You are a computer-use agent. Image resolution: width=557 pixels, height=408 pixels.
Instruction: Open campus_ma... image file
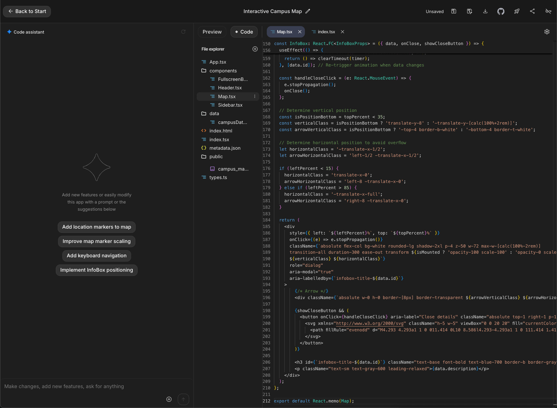pos(233,169)
